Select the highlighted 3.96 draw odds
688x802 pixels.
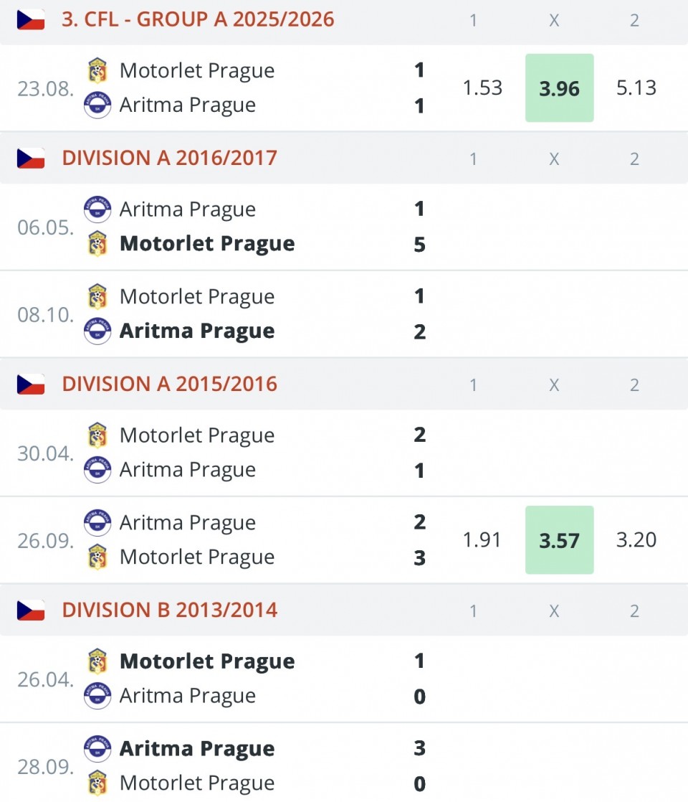tap(559, 88)
